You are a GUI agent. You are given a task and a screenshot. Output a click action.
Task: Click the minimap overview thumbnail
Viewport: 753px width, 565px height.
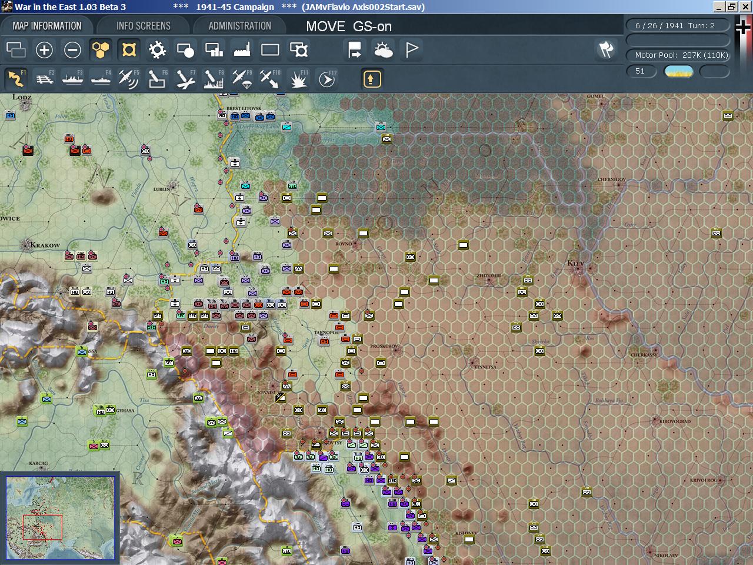[60, 517]
